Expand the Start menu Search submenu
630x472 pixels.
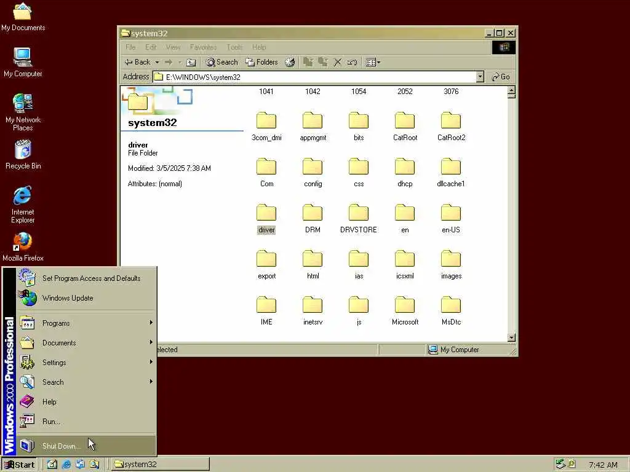coord(86,382)
